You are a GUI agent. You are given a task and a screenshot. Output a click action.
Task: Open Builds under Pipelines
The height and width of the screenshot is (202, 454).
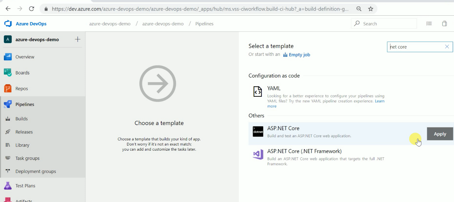coord(21,119)
